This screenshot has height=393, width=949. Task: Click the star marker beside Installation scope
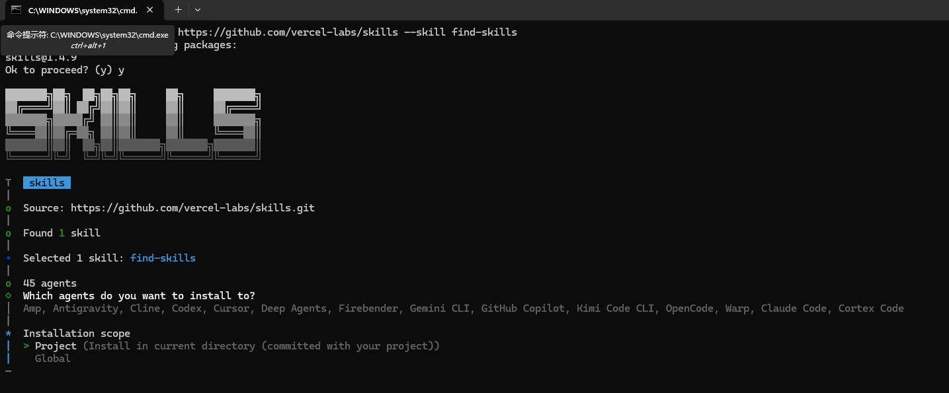click(8, 334)
